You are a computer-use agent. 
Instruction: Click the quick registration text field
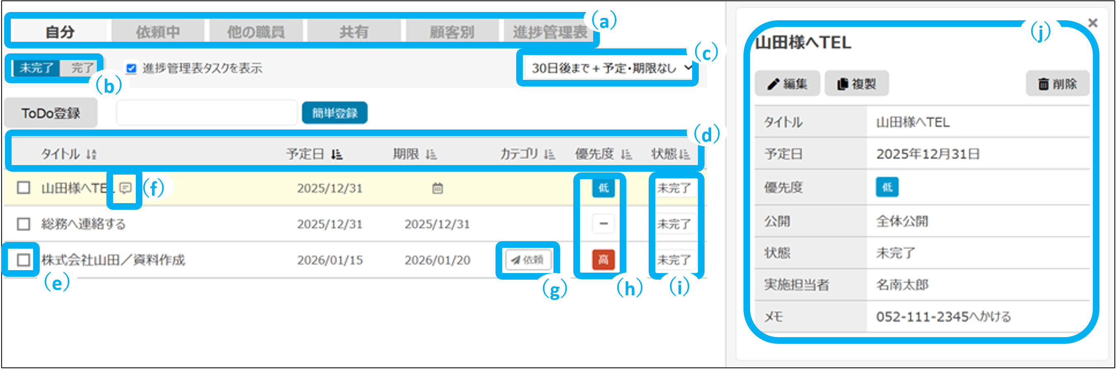[x=207, y=113]
